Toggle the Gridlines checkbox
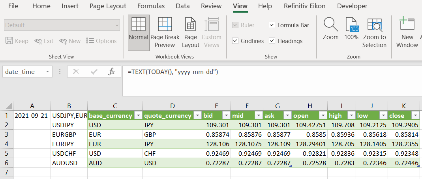The height and width of the screenshot is (179, 422). coord(236,41)
